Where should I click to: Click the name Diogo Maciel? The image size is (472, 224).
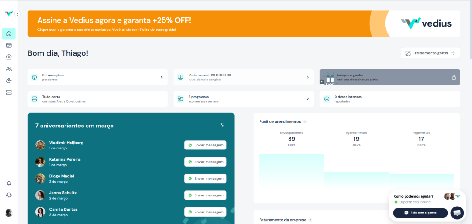pos(61,176)
